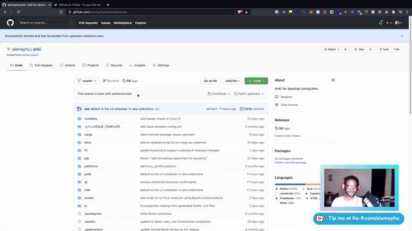
Task: Switch to the Code tab
Action: pos(16,65)
